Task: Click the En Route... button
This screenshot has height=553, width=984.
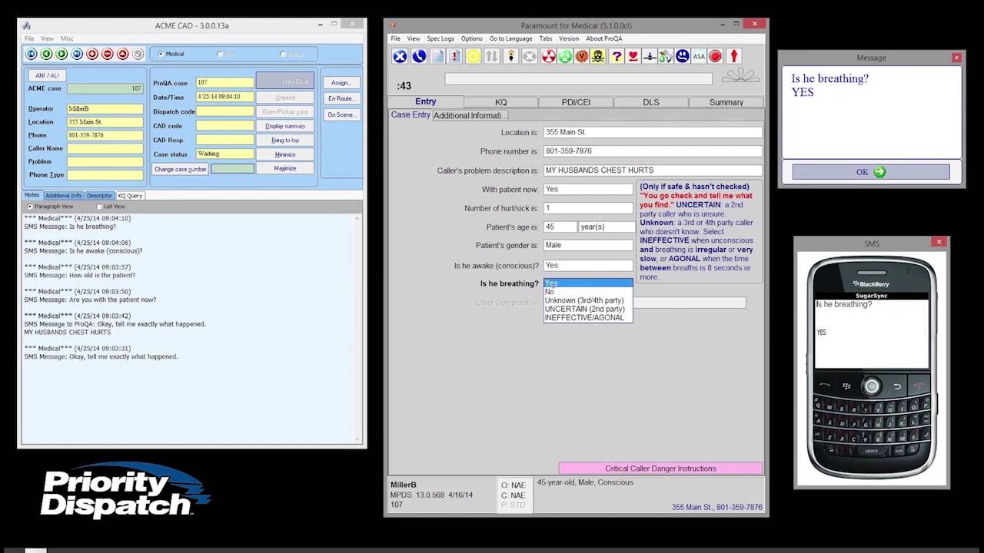Action: pos(341,98)
